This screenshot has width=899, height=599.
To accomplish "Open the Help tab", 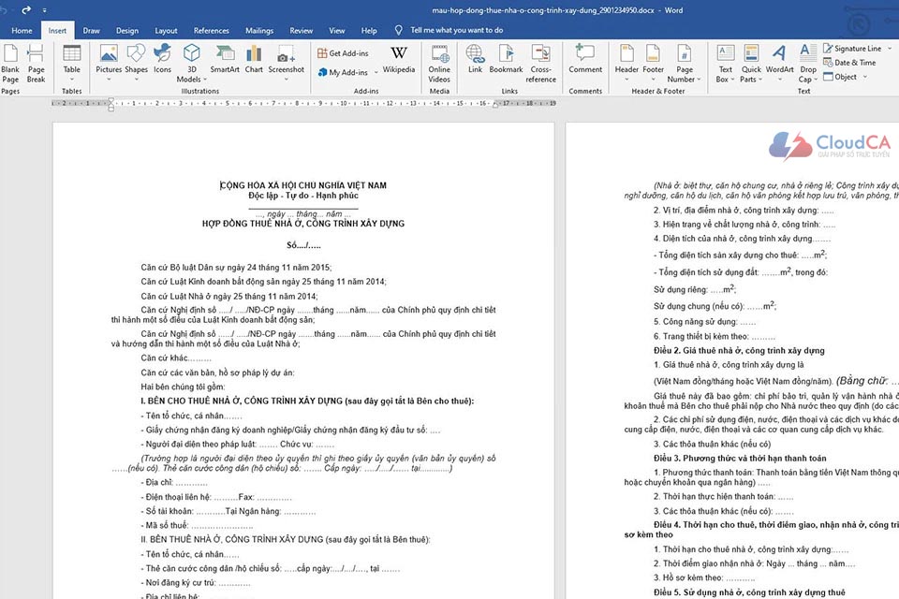I will click(369, 31).
